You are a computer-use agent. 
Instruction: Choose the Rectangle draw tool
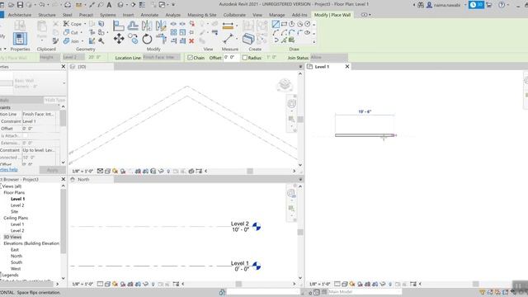click(284, 24)
